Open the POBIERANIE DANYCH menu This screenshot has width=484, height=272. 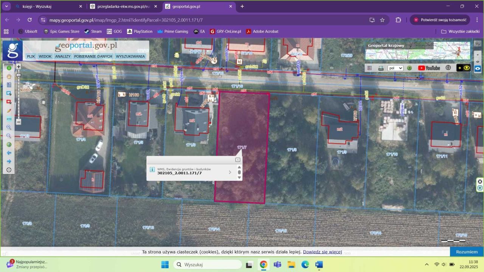93,56
